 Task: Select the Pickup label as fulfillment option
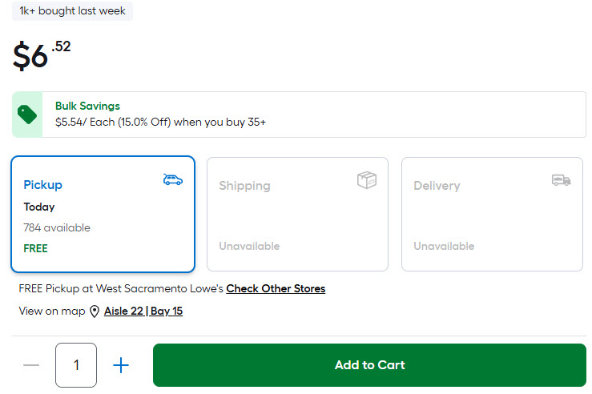coord(42,185)
